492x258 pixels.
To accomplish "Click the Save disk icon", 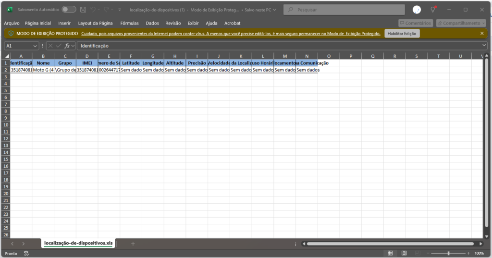I will pyautogui.click(x=83, y=10).
